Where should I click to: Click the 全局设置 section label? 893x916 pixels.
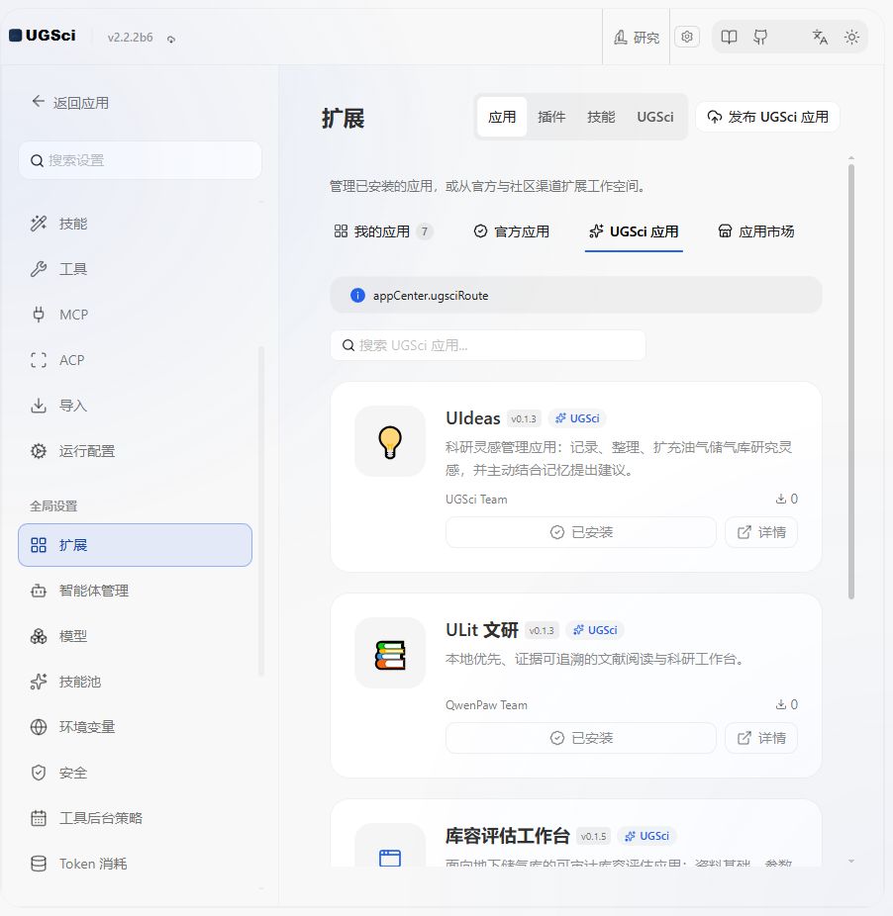pos(53,505)
